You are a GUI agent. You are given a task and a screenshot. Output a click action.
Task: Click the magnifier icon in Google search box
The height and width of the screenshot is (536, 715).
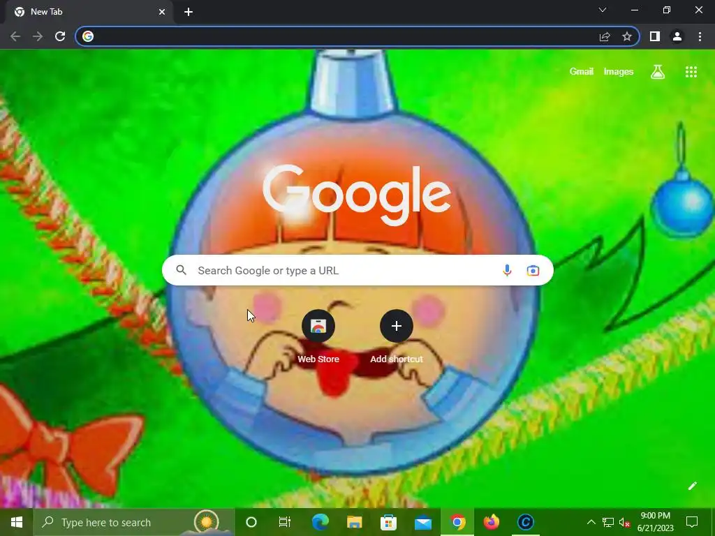182,270
